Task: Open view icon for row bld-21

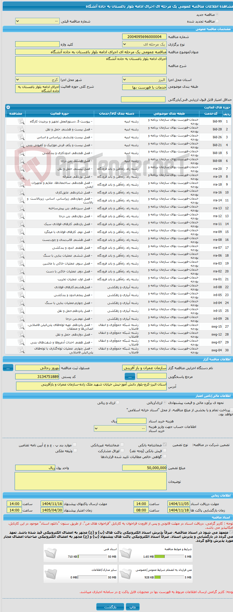Action: pyautogui.click(x=21, y=145)
